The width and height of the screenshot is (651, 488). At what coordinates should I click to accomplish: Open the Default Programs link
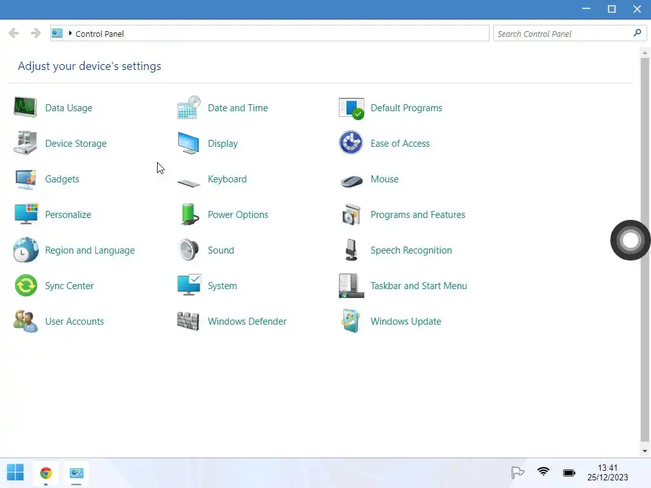(x=406, y=108)
